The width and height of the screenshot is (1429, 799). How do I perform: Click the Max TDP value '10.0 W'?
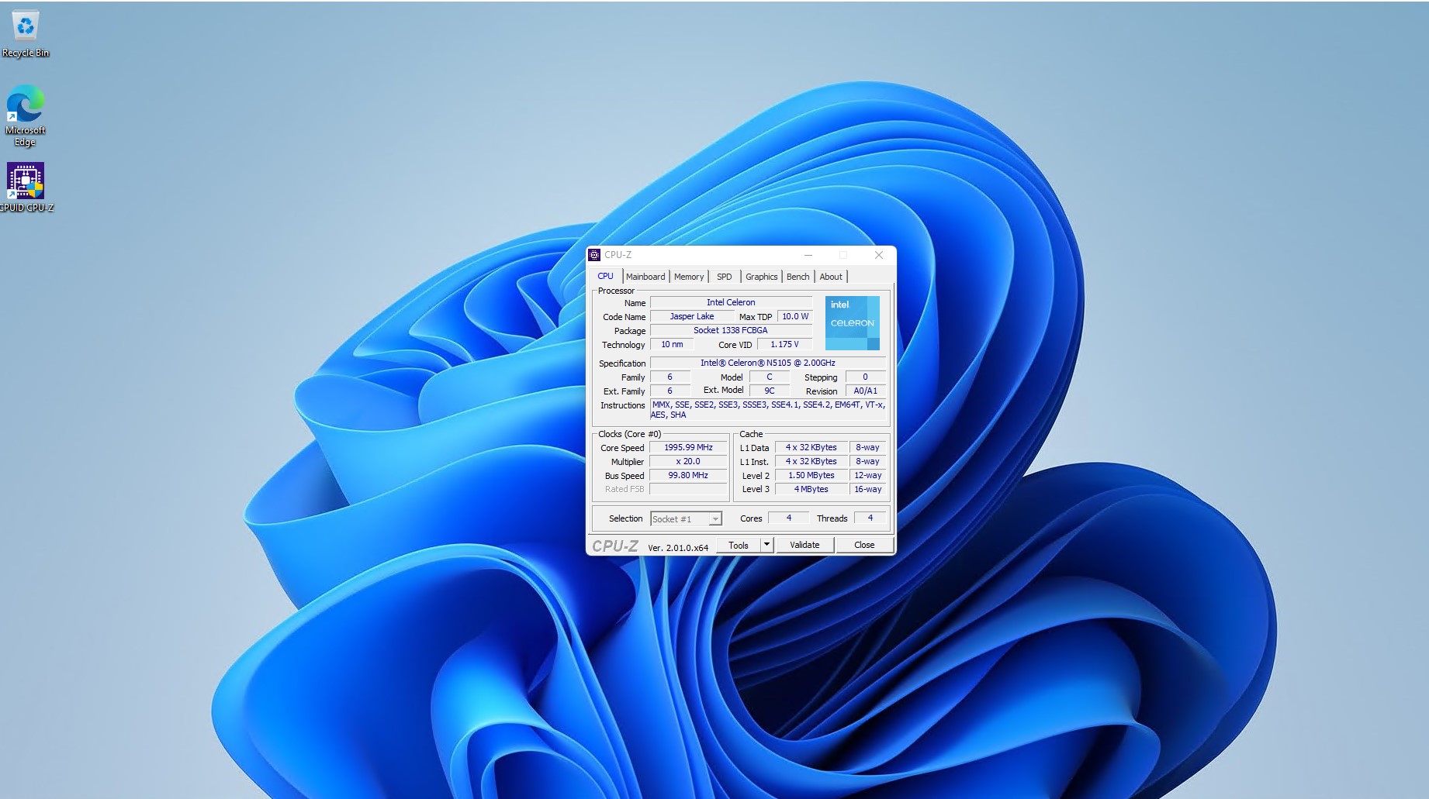795,316
